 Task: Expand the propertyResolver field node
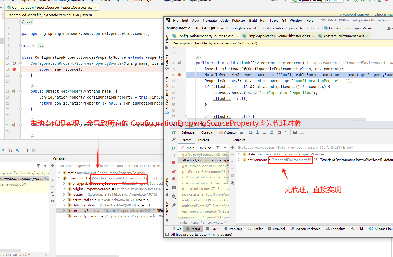point(64,216)
